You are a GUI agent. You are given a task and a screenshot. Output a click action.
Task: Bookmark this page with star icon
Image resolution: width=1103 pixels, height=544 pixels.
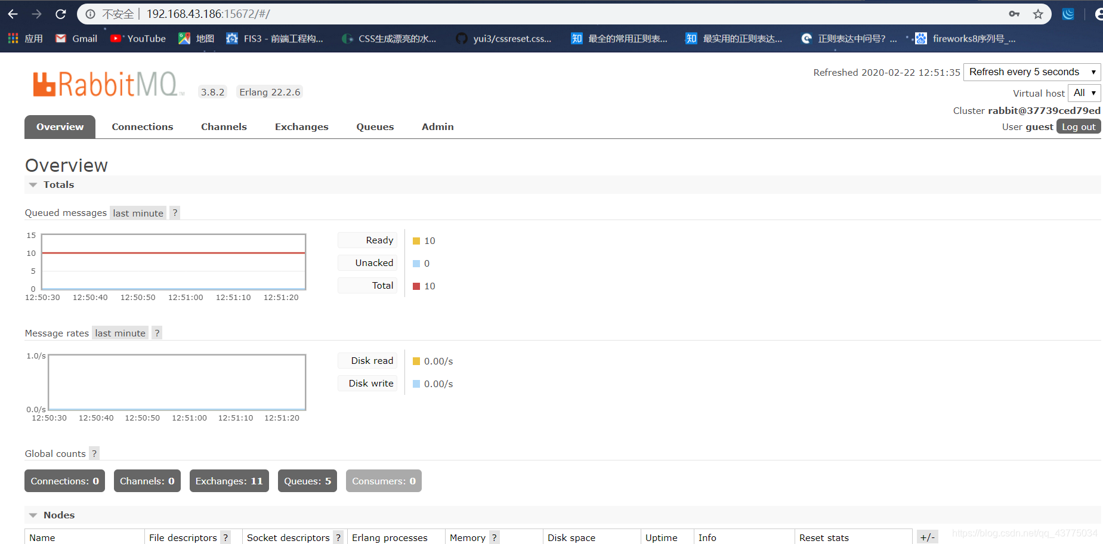point(1038,14)
